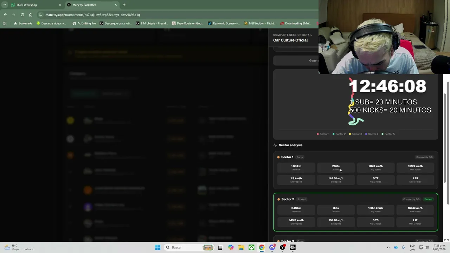The image size is (450, 253).
Task: Close the WhatsApp tab
Action: pos(60,5)
